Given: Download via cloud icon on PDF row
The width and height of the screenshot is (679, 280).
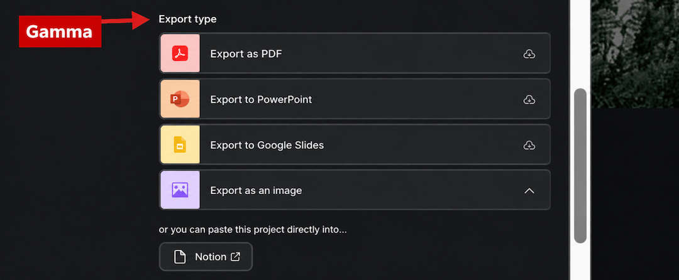Looking at the screenshot, I should (529, 54).
